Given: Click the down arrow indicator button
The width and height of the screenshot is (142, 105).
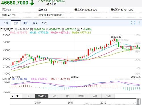Looking at the screenshot, I should (x=17, y=96).
